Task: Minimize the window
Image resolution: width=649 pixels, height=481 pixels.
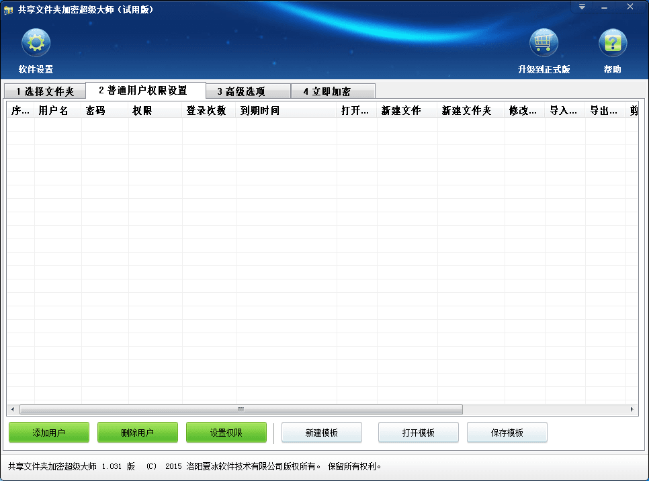Action: click(604, 7)
